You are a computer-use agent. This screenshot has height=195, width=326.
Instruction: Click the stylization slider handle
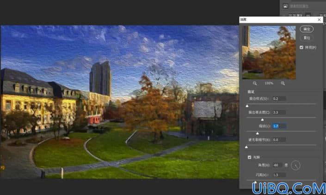[247, 106]
